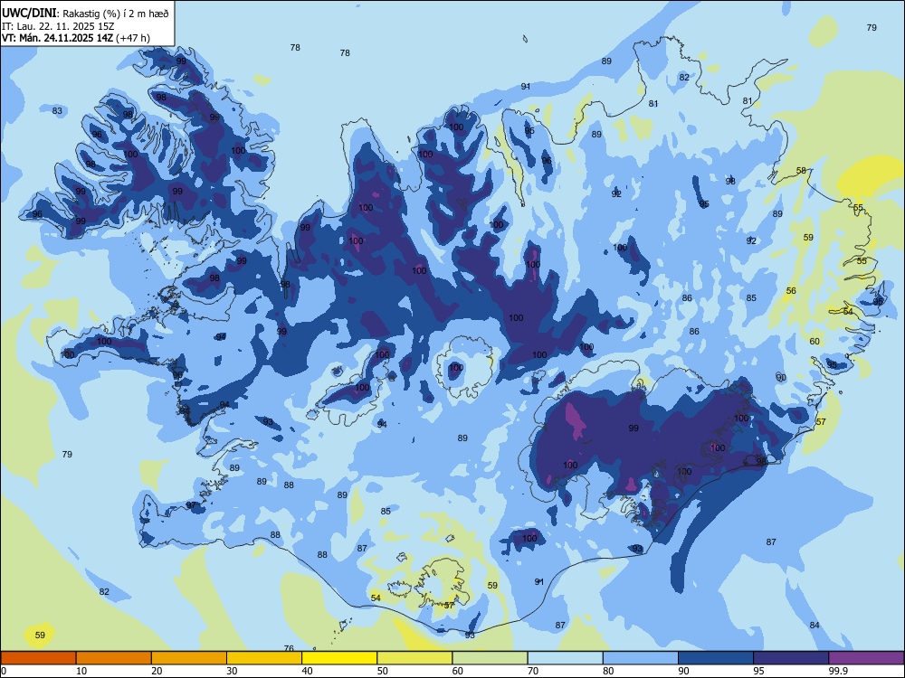Click the '10' legend scale label
Screen dimensions: 905x678
(x=81, y=671)
